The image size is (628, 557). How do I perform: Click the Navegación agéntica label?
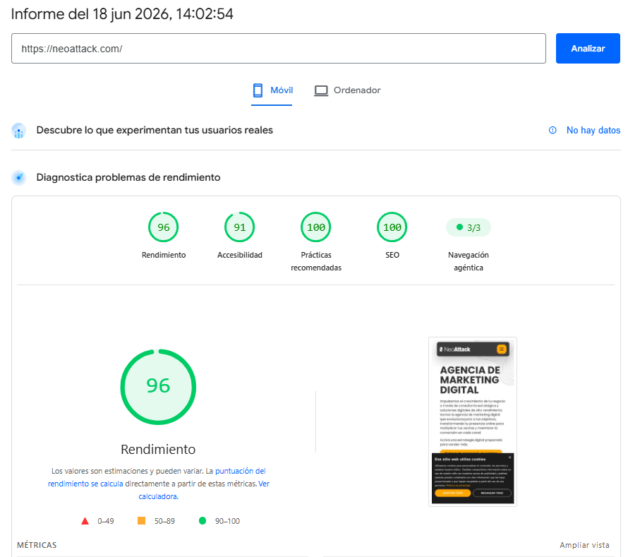[x=469, y=261]
